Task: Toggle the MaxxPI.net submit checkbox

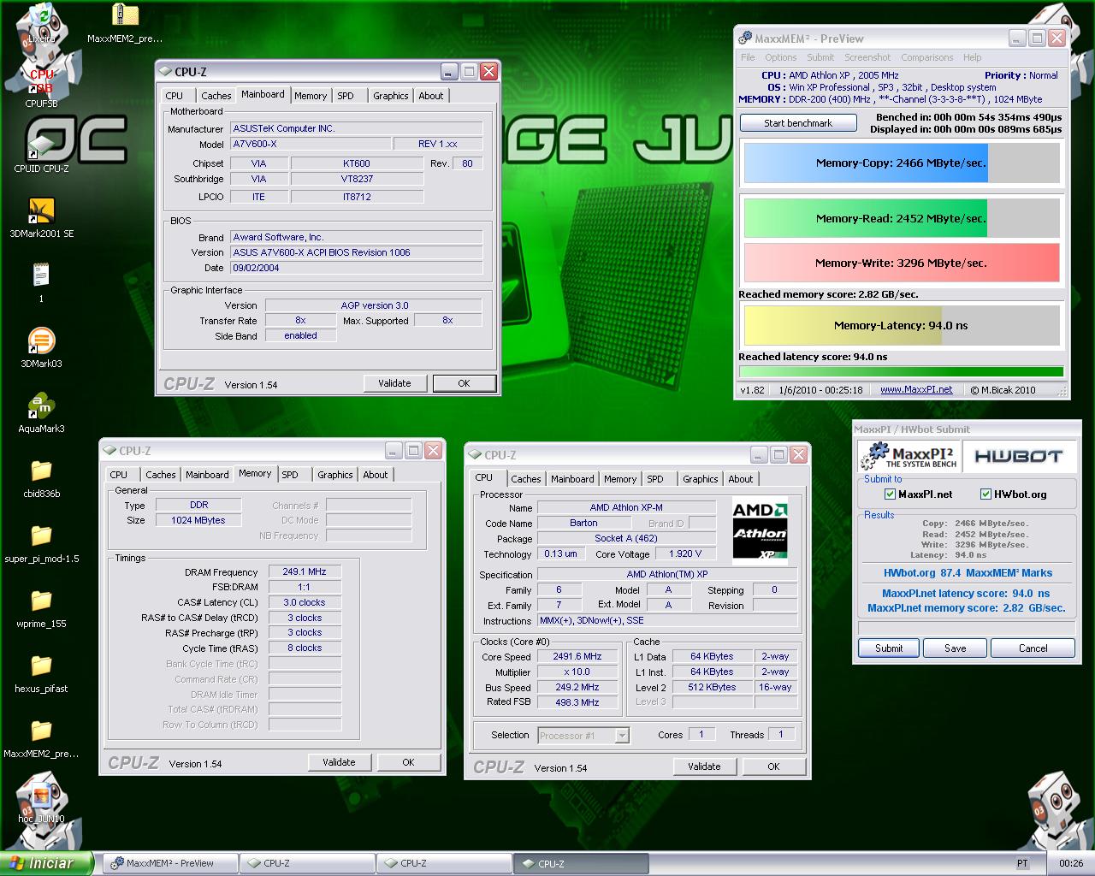Action: pos(890,494)
